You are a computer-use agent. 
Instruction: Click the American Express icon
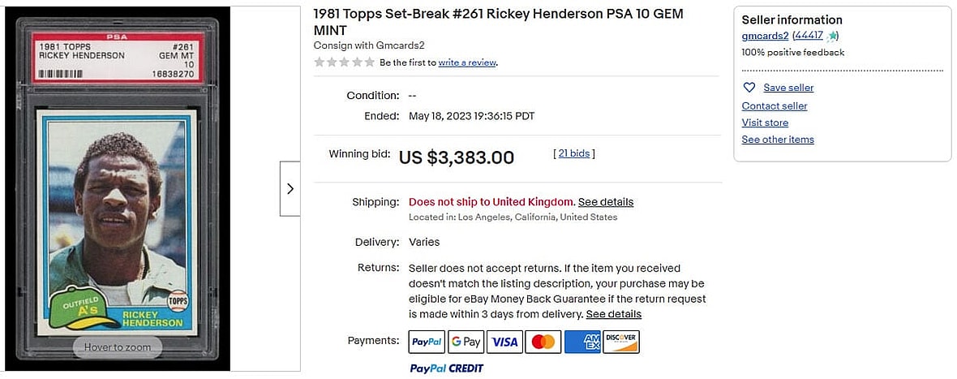pyautogui.click(x=581, y=342)
